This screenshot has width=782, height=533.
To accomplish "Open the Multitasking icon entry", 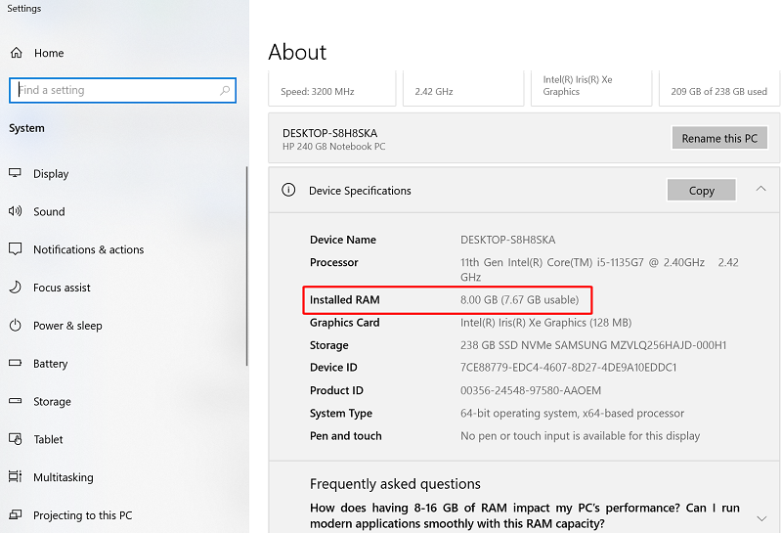I will 15,476.
